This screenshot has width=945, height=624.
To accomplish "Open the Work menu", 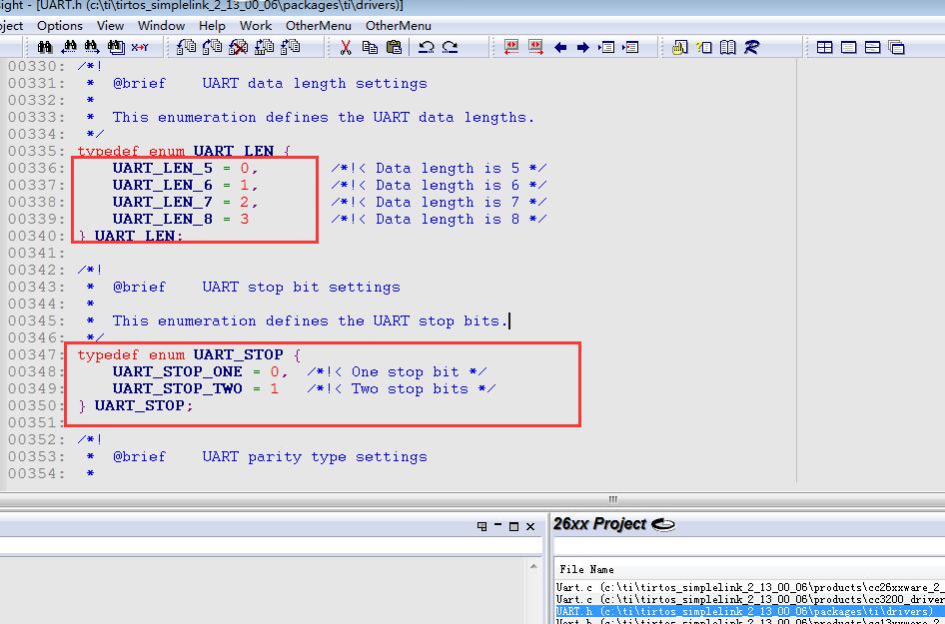I will [256, 26].
